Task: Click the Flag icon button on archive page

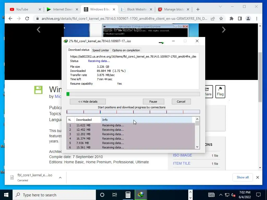Action: point(220,91)
